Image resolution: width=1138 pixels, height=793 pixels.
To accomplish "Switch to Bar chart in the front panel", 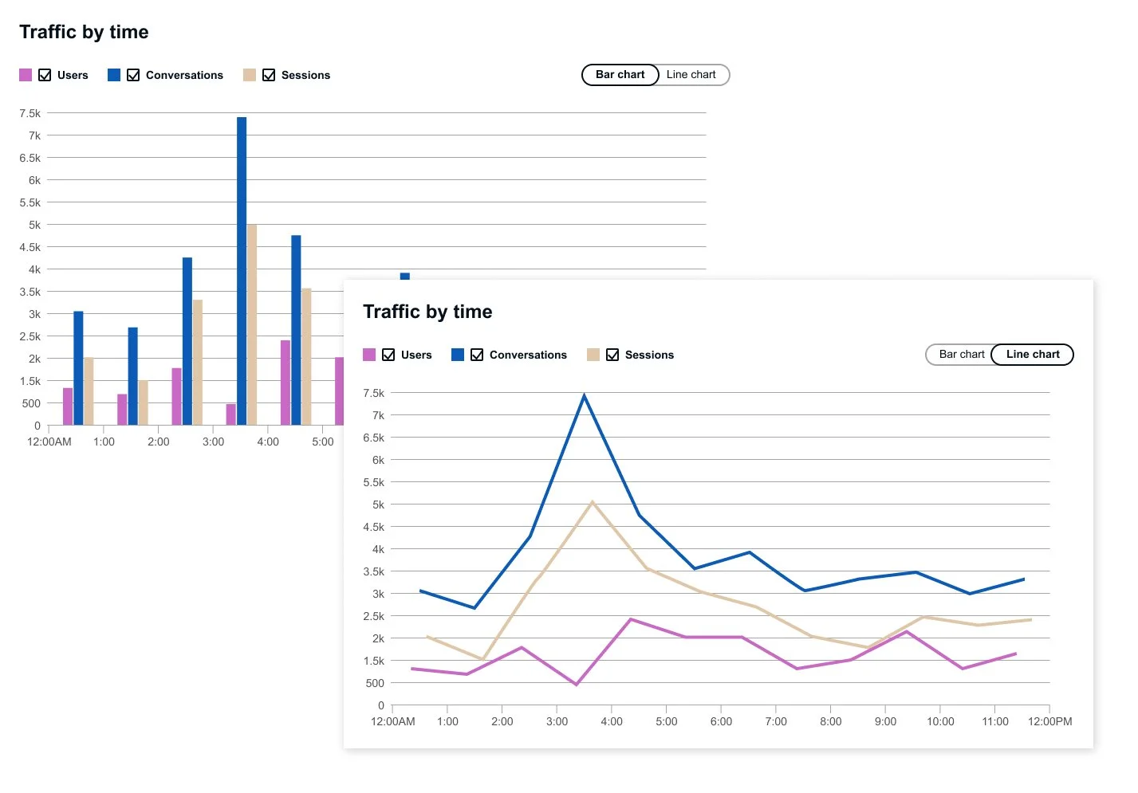I will tap(960, 355).
